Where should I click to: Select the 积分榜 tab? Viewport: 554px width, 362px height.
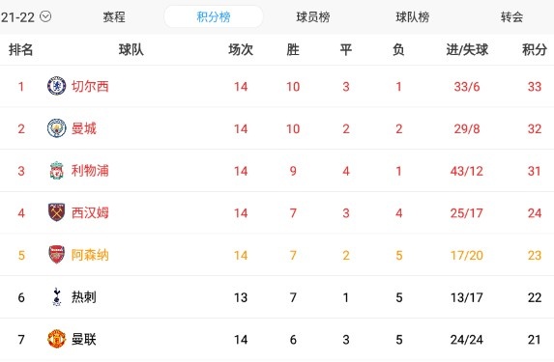(214, 16)
